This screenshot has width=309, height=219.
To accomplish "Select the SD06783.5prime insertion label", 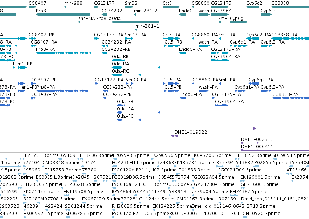I will point(84,214).
